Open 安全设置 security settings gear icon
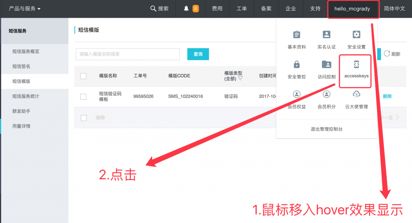412x223 pixels. click(x=356, y=35)
